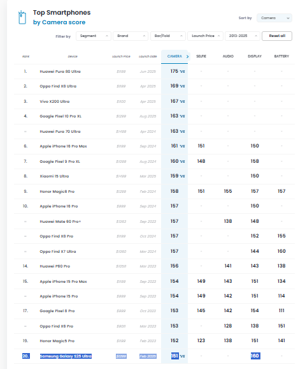Click the VS icon for Huawei Pura 80 Ultra
The image size is (298, 369).
click(182, 72)
